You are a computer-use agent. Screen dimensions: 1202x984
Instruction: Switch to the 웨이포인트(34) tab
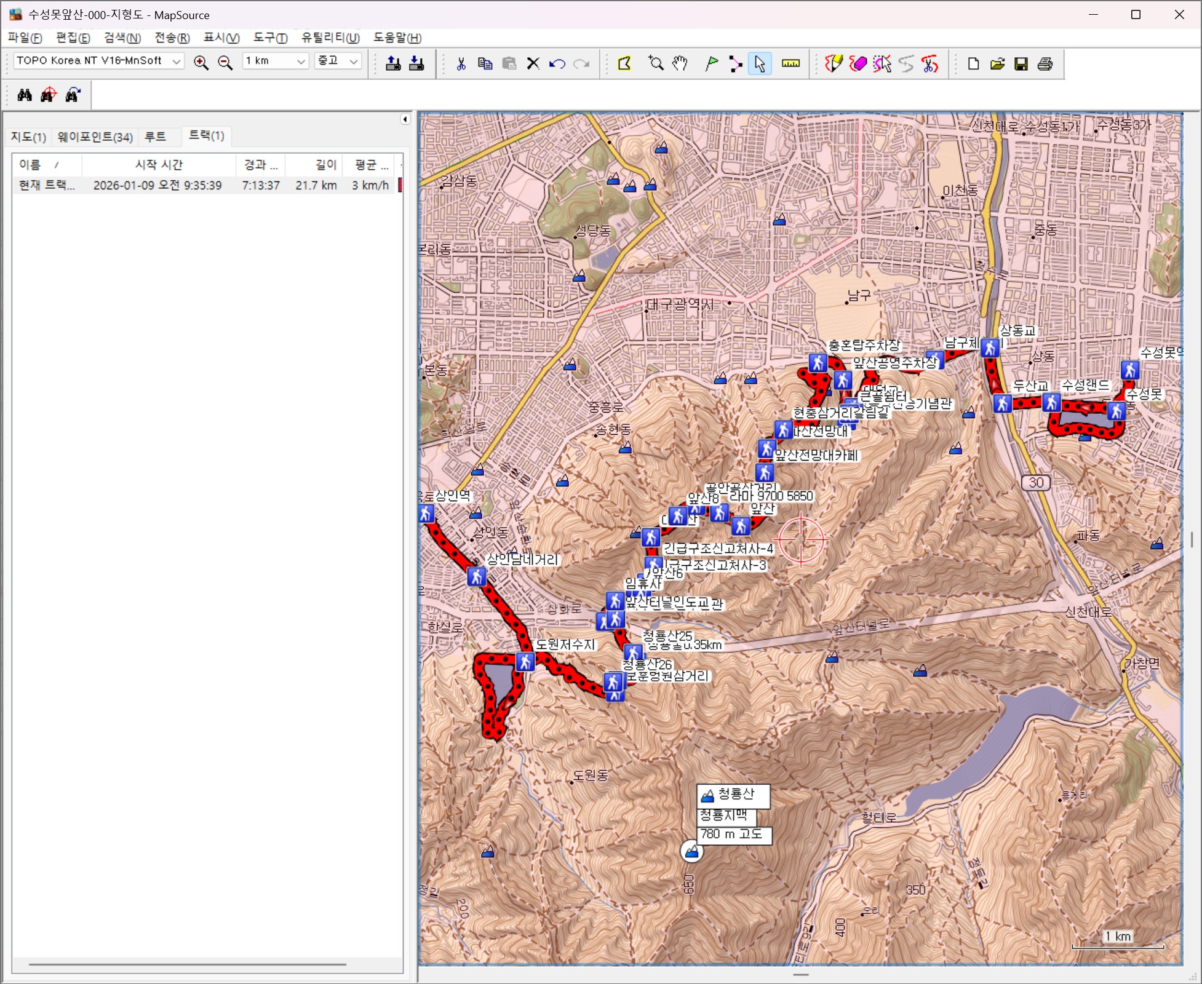click(x=95, y=137)
